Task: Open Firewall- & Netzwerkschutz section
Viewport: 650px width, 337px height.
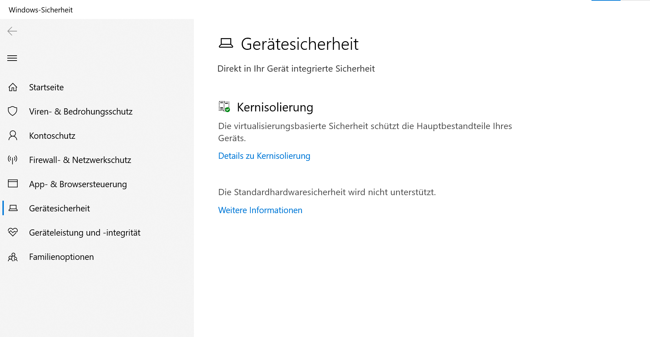Action: (x=97, y=160)
